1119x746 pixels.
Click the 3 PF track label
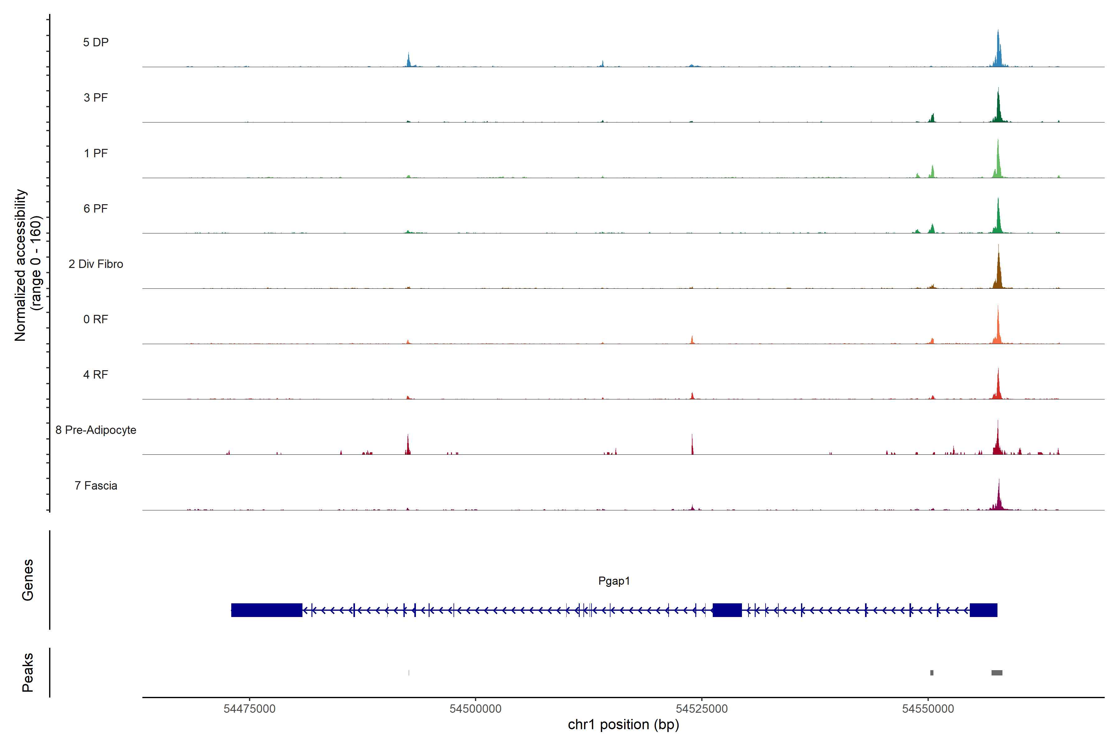pos(96,98)
